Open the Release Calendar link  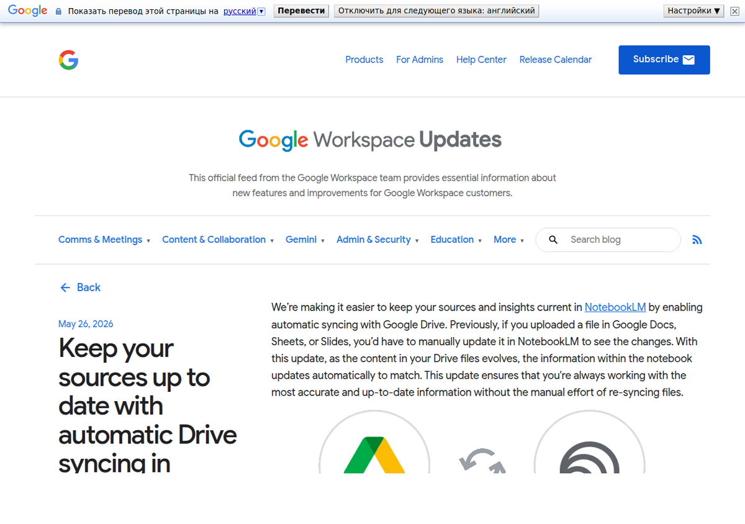click(556, 60)
